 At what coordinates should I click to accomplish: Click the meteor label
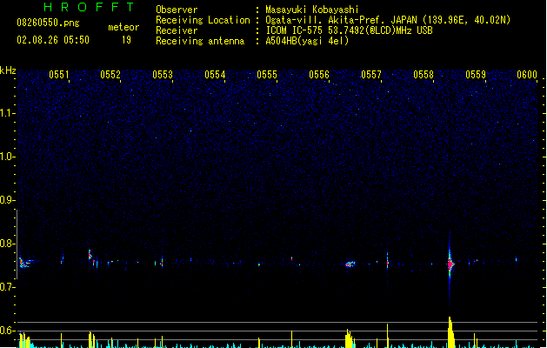point(123,27)
